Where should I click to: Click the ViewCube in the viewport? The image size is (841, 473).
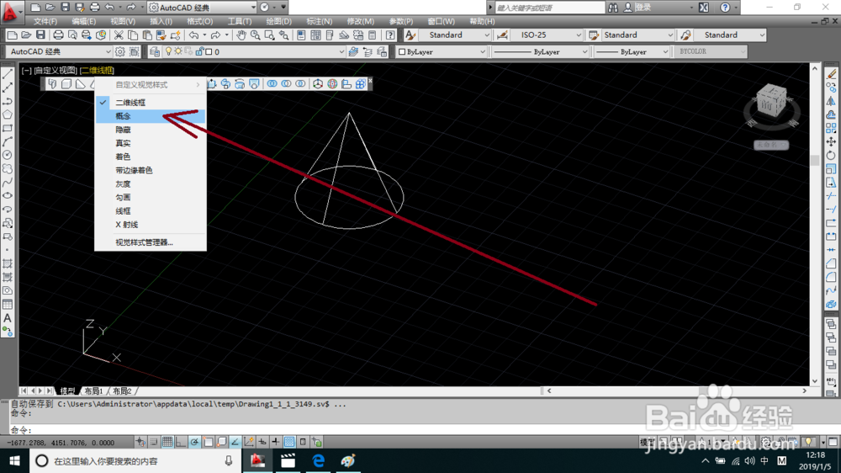point(771,102)
